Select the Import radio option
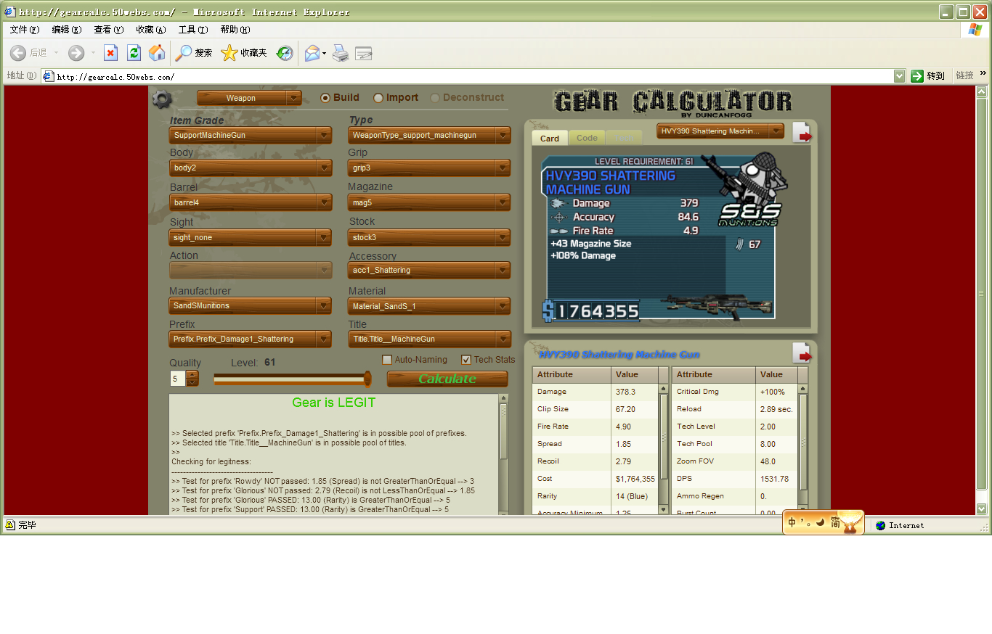 click(x=378, y=98)
